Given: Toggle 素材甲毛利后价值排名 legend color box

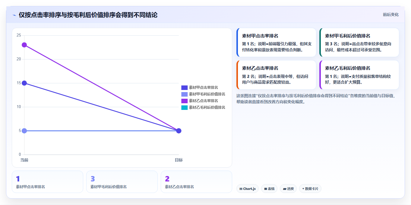Looking at the screenshot, I should pyautogui.click(x=184, y=94).
